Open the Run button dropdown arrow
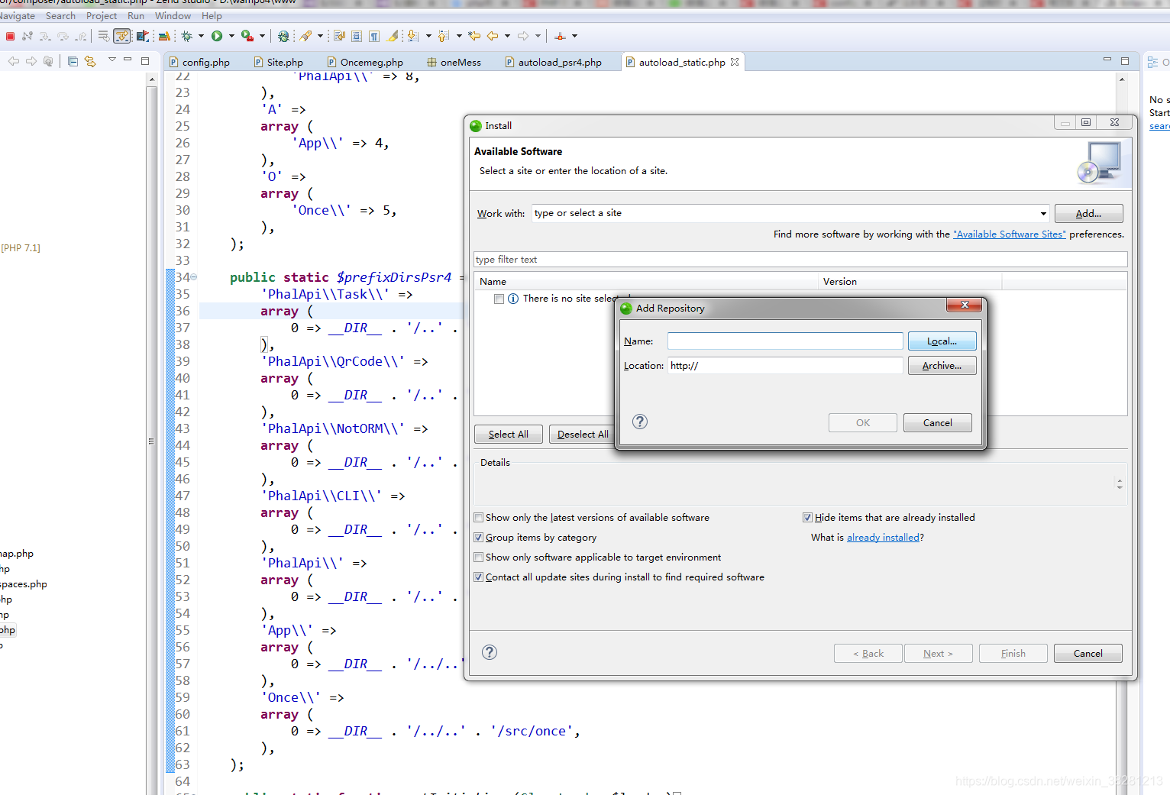 click(231, 36)
